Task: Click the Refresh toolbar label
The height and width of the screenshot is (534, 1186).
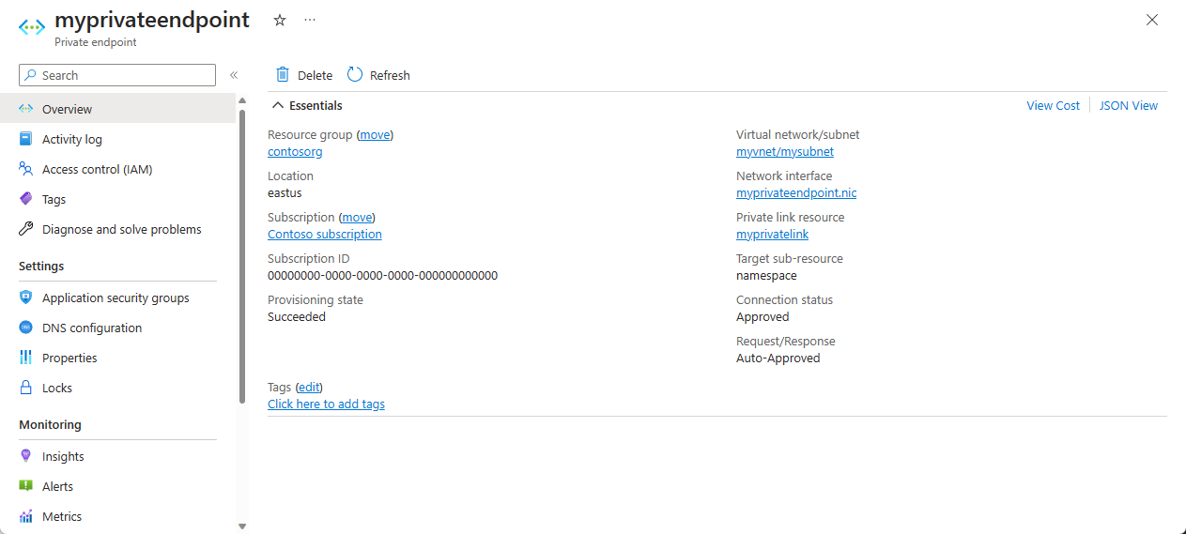Action: (x=390, y=75)
